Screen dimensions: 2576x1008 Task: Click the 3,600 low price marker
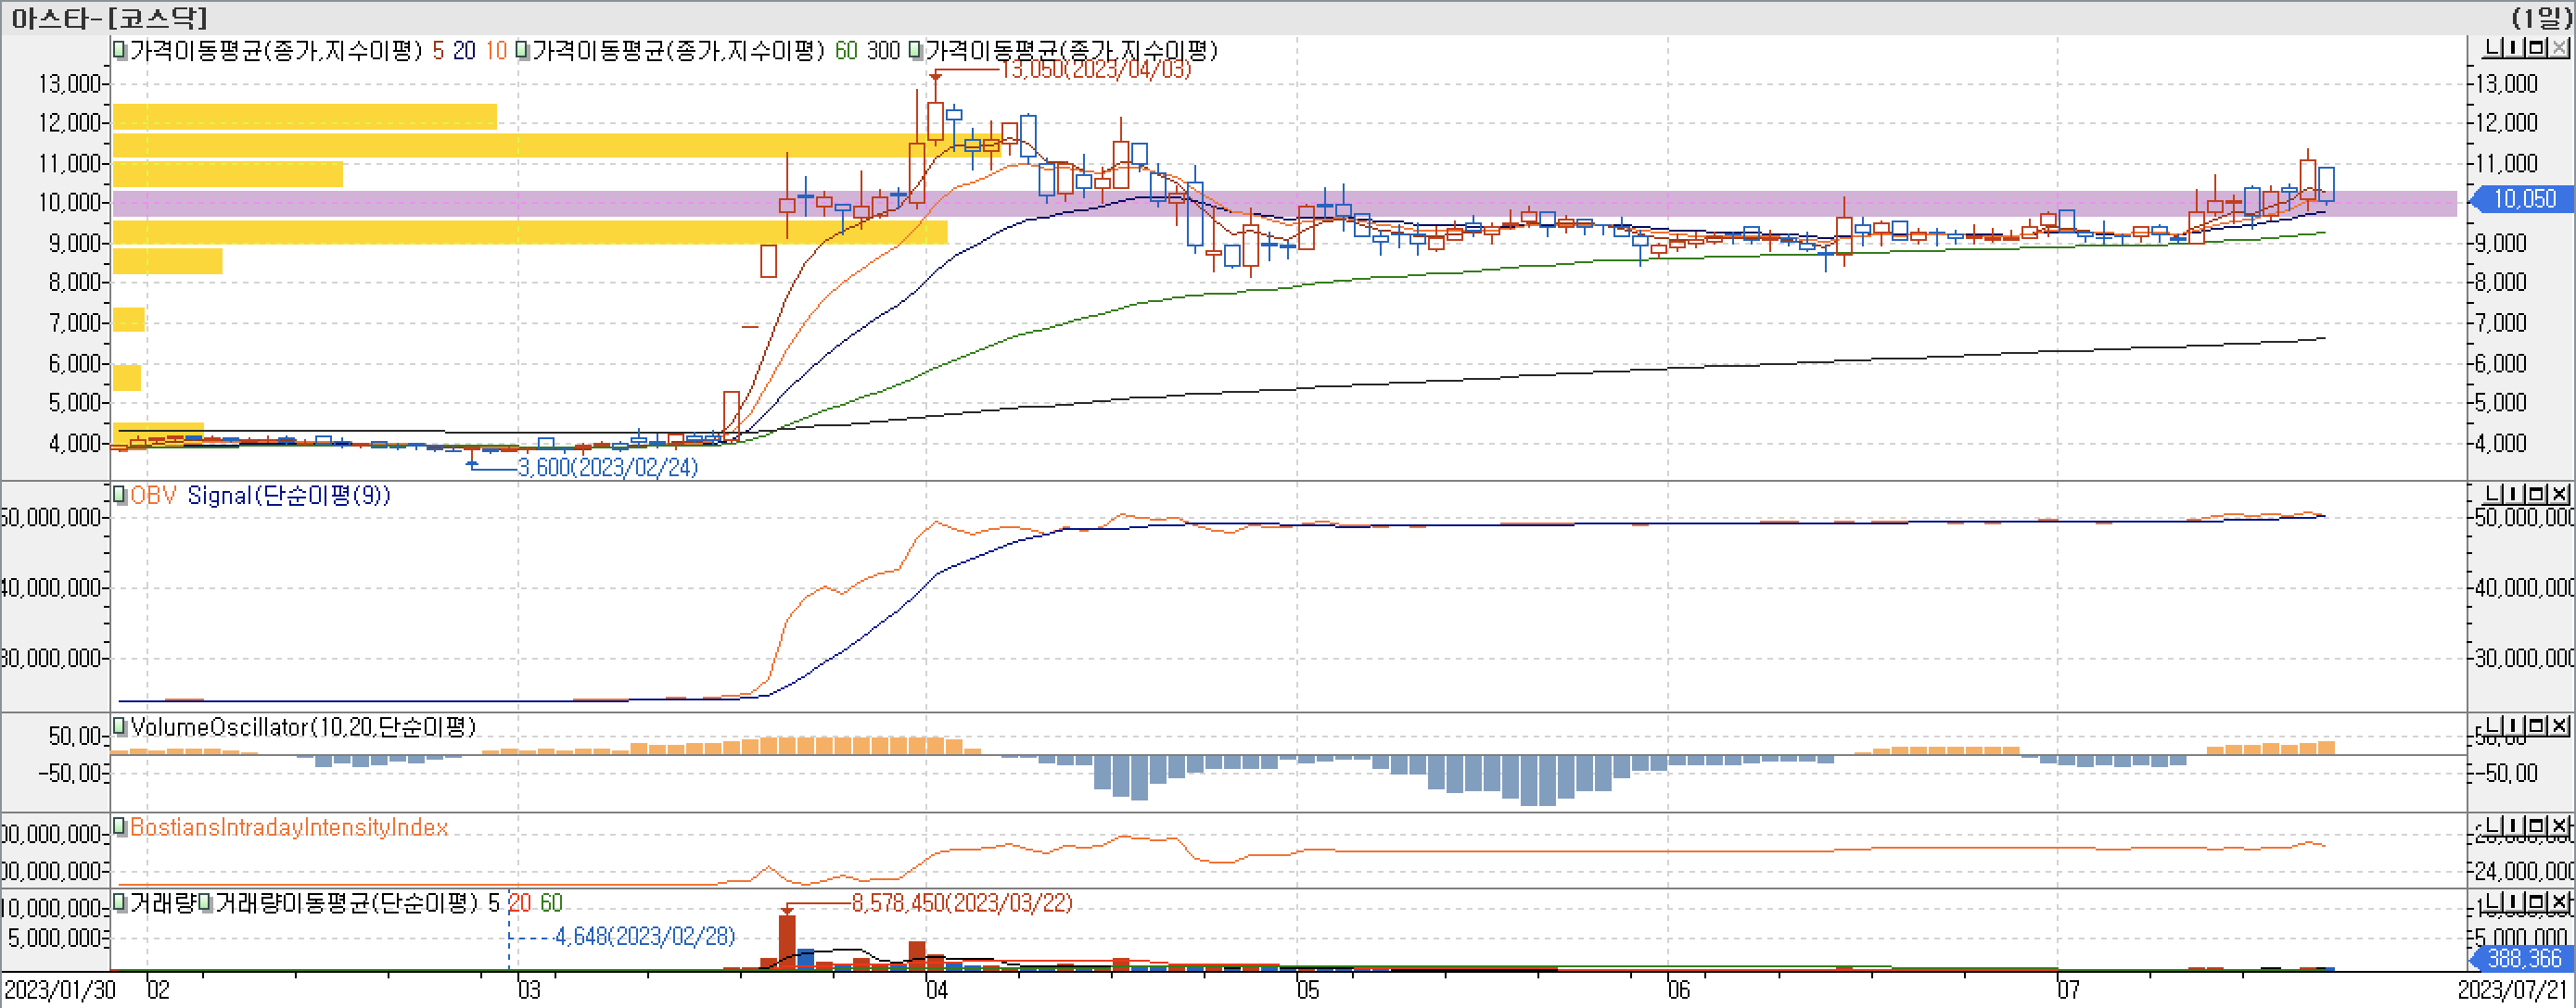607,467
